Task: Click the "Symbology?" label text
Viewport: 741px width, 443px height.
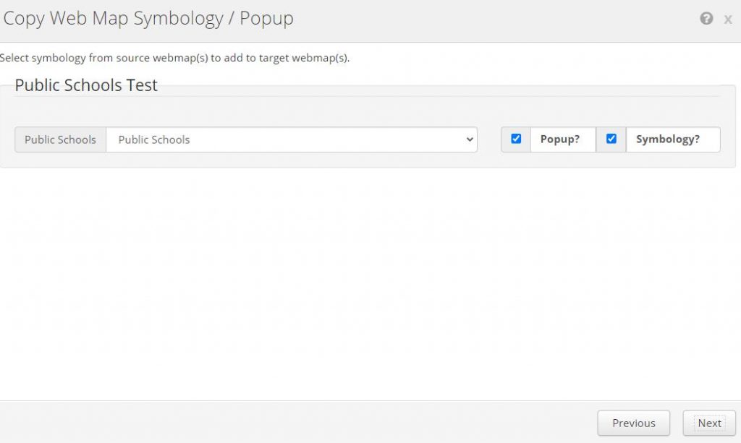Action: [x=668, y=139]
